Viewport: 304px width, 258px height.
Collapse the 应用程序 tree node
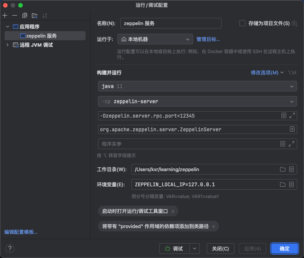[x=8, y=27]
